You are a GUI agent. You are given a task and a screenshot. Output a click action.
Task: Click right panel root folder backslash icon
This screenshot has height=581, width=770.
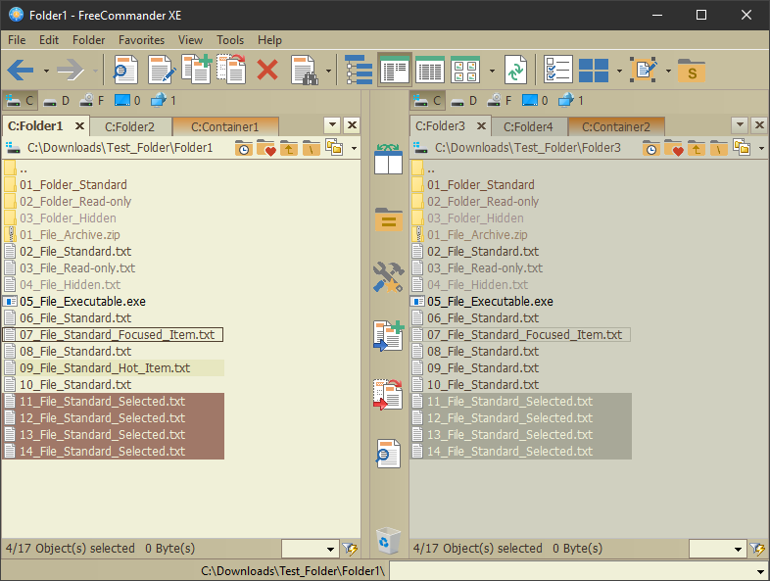click(x=719, y=147)
